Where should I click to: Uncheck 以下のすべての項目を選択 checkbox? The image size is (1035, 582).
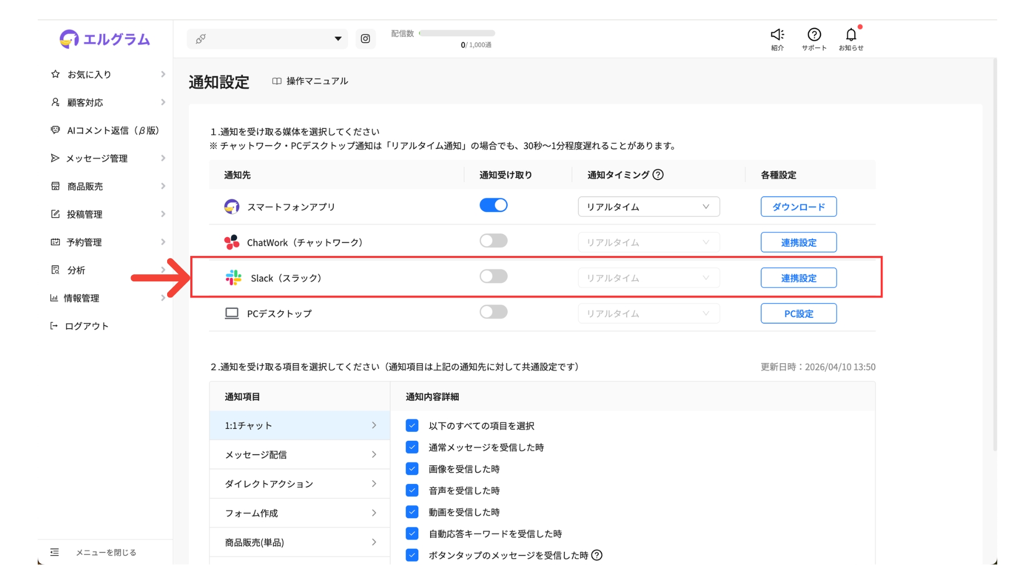(412, 426)
